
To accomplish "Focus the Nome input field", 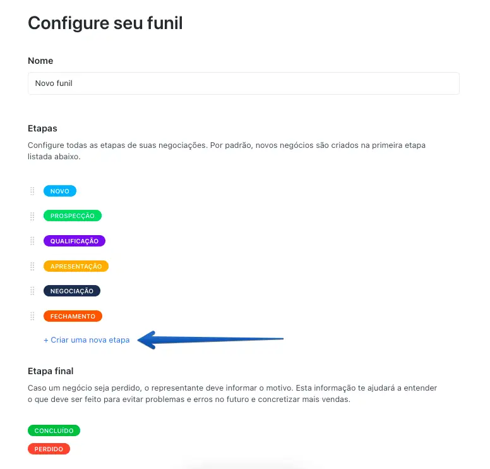I will [x=243, y=83].
